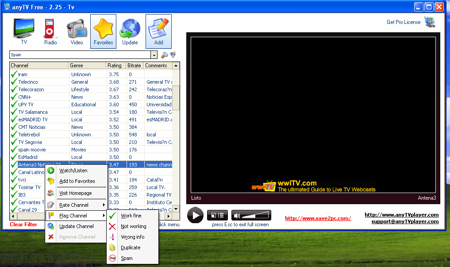Screen dimensions: 450x267
Task: Click the Get Pro License cart icon
Action: (x=430, y=22)
